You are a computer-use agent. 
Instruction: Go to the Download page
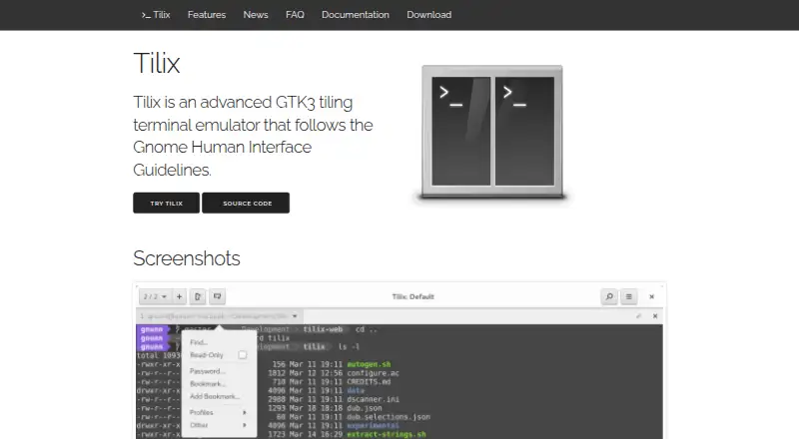click(x=429, y=15)
